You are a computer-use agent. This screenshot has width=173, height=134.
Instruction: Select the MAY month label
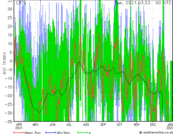click(x=35, y=125)
